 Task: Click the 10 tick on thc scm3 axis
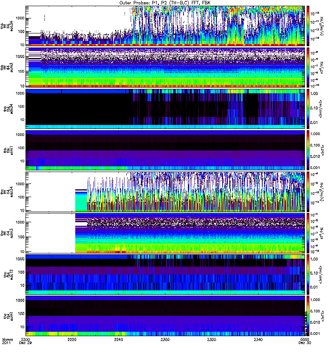(22, 252)
